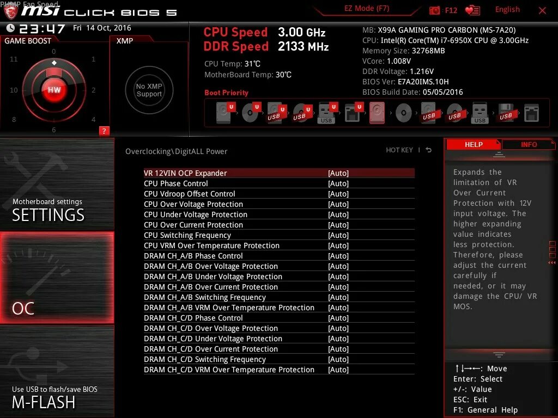Select the UEFI USB hard disk boot icon
Image resolution: width=558 pixels, height=418 pixels.
coord(276,113)
